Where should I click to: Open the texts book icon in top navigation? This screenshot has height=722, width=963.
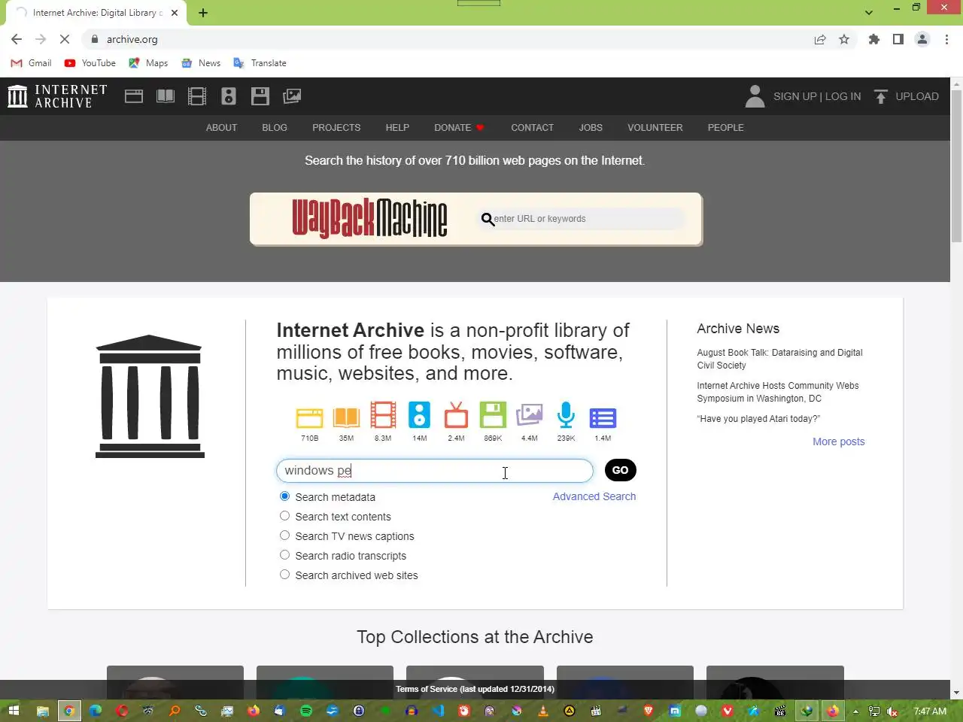click(166, 96)
